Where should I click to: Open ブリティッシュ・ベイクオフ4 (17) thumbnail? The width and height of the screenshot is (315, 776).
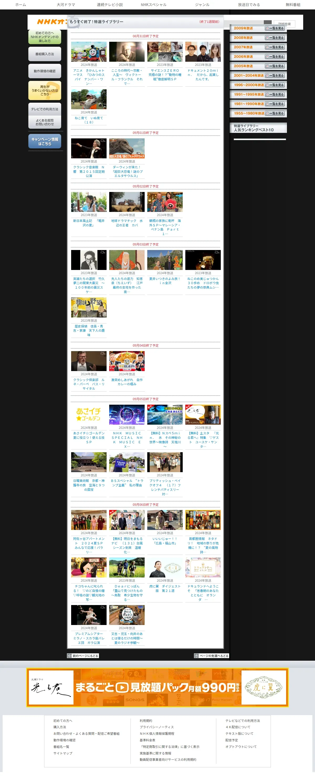point(165,462)
